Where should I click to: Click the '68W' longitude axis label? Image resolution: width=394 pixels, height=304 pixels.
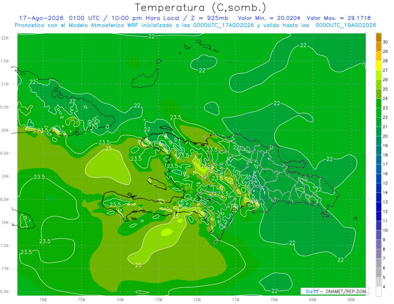[351, 300]
